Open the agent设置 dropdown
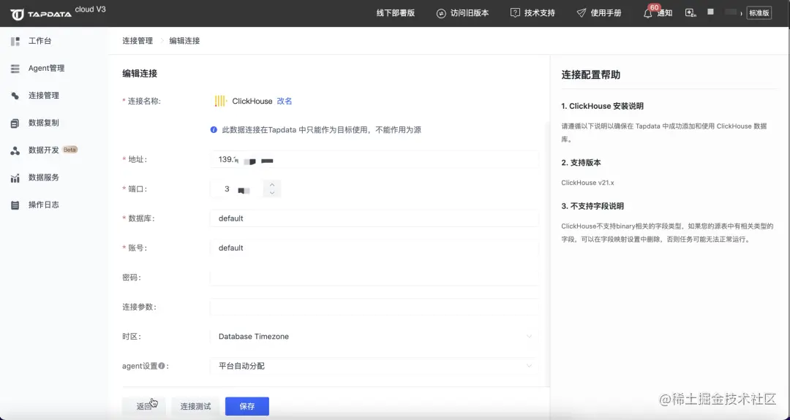790x420 pixels. coord(375,366)
